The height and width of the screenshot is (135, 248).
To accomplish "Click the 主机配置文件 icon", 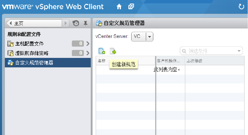I will (x=10, y=44).
